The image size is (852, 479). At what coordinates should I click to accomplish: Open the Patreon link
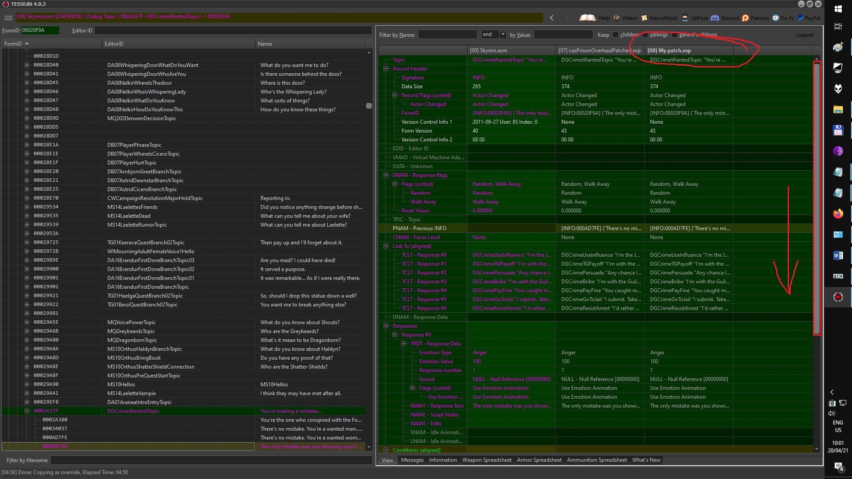(756, 18)
